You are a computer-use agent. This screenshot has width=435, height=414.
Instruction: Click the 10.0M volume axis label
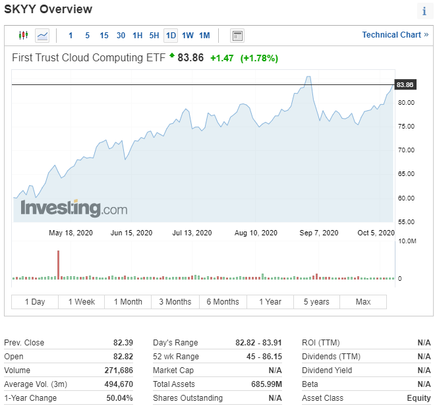[x=407, y=241]
